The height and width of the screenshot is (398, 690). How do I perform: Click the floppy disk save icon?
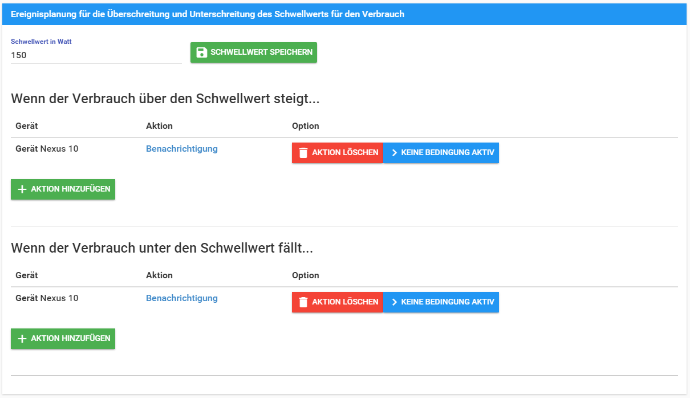point(201,52)
